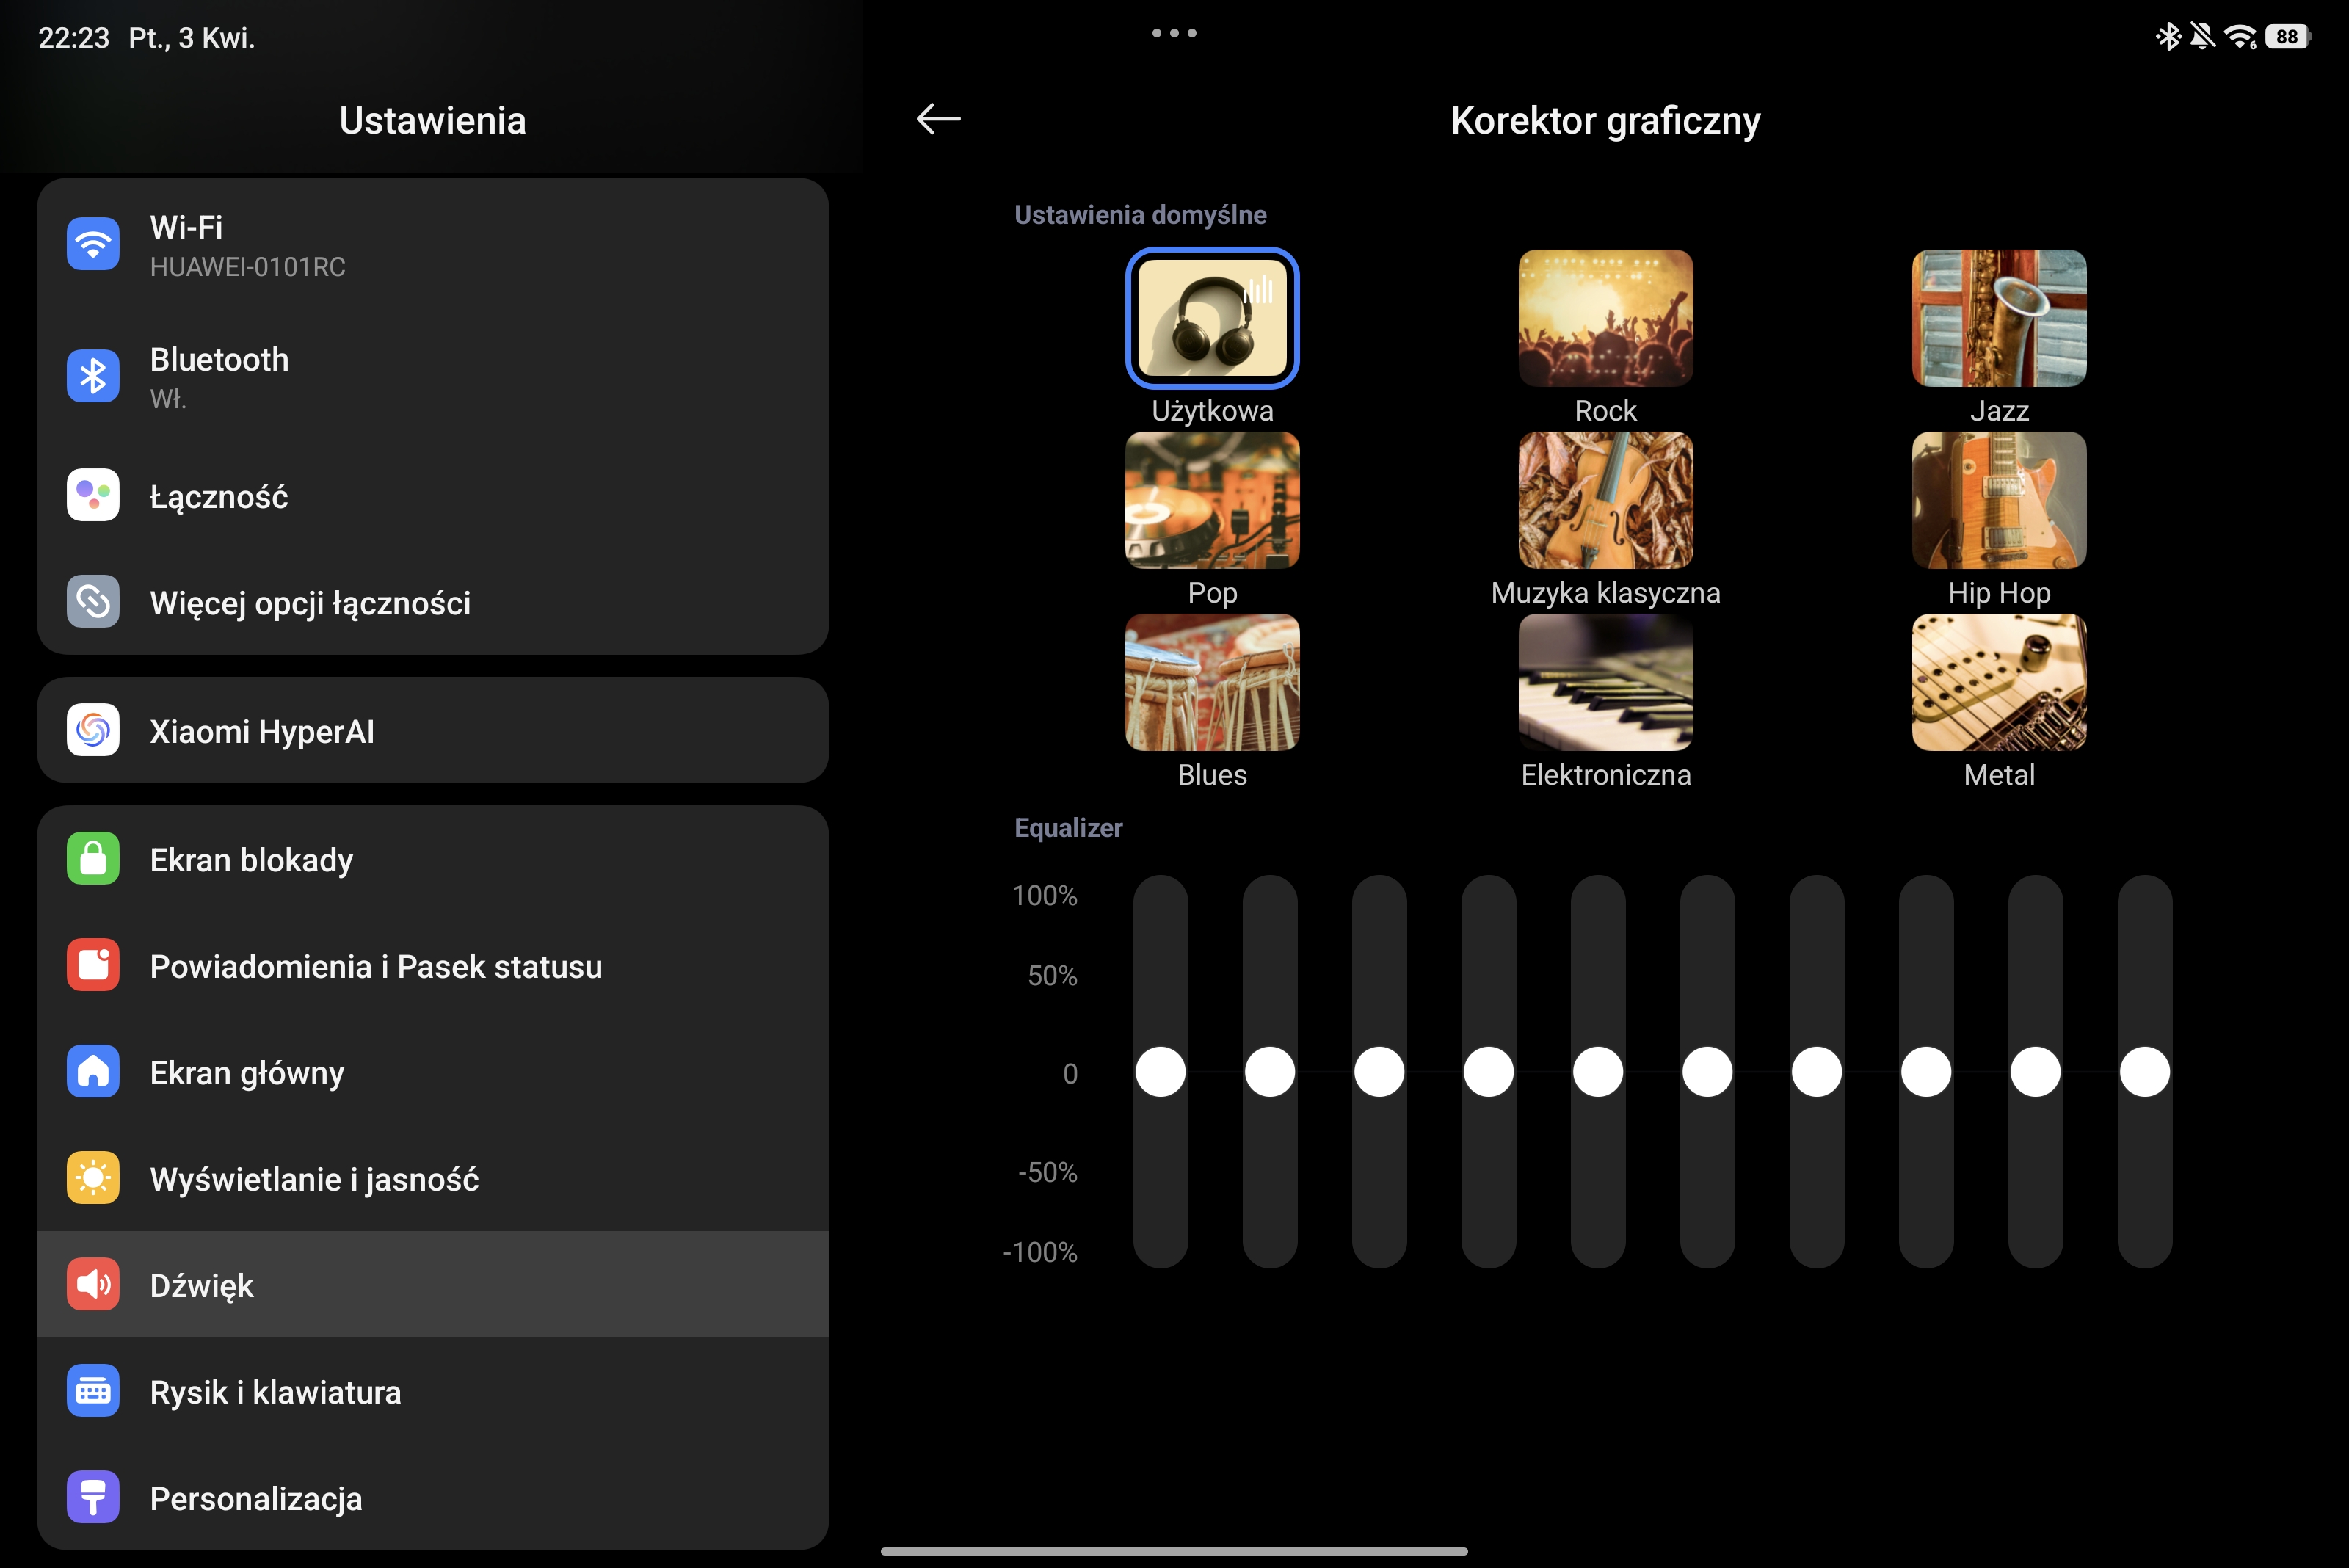Image resolution: width=2349 pixels, height=1568 pixels.
Task: Click the first equalizer band slider knob
Action: point(1160,1072)
